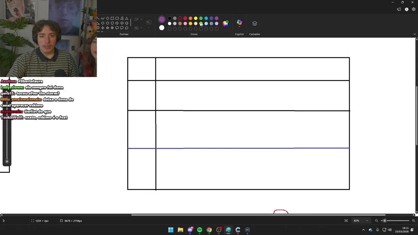Open the Edit colors wheel

click(225, 23)
